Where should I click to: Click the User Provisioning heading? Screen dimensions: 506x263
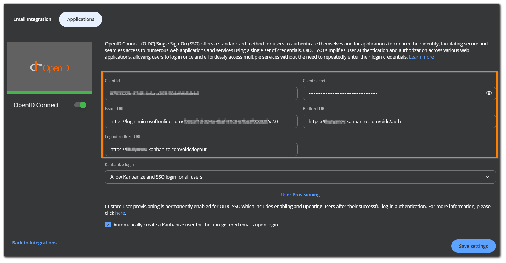300,195
